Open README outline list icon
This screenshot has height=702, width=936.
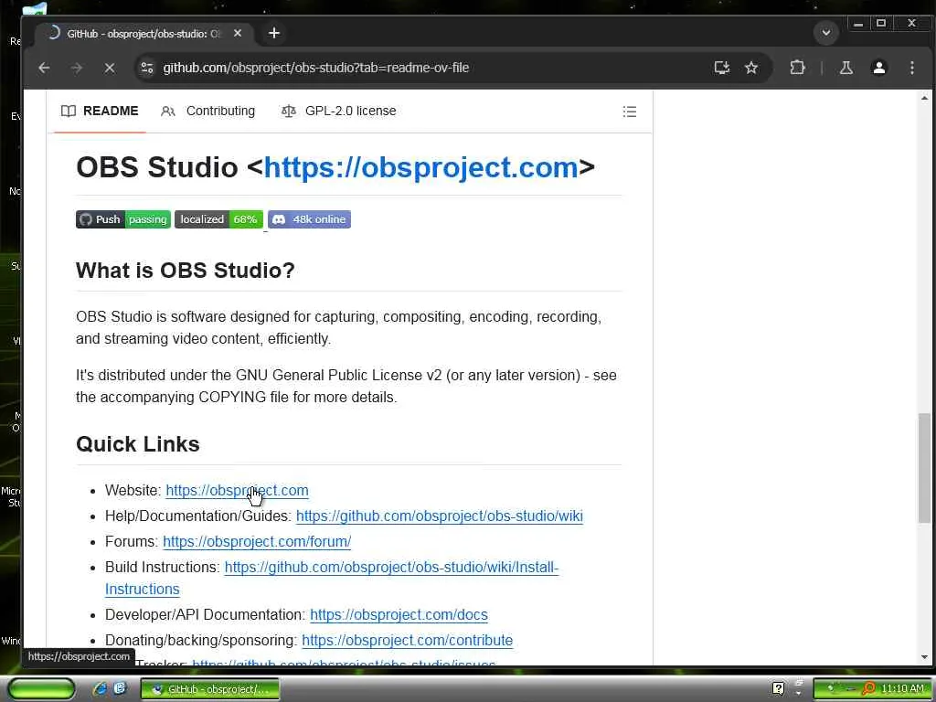(x=629, y=112)
